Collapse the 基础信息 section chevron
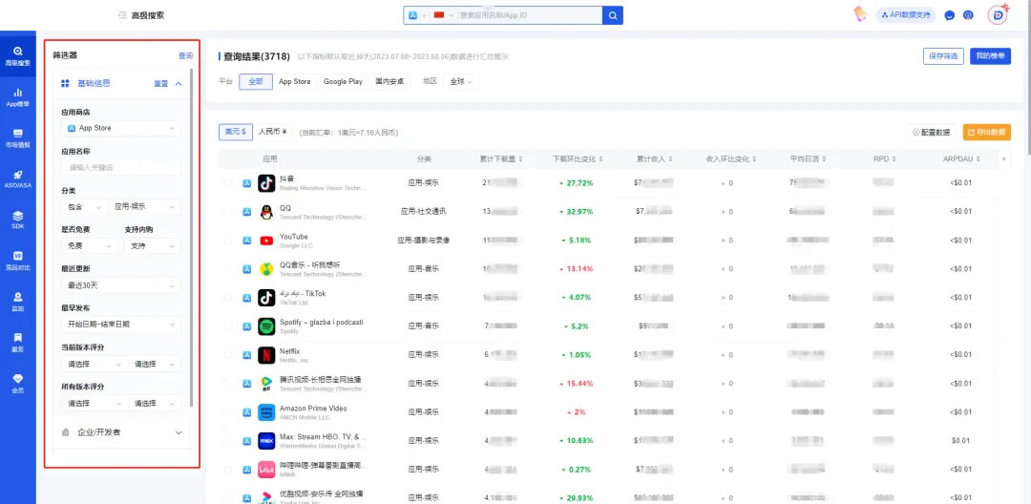 point(179,83)
